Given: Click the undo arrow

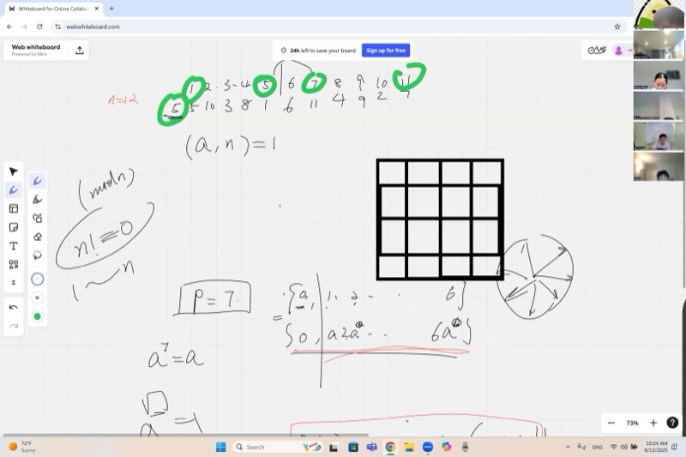Looking at the screenshot, I should 14,307.
